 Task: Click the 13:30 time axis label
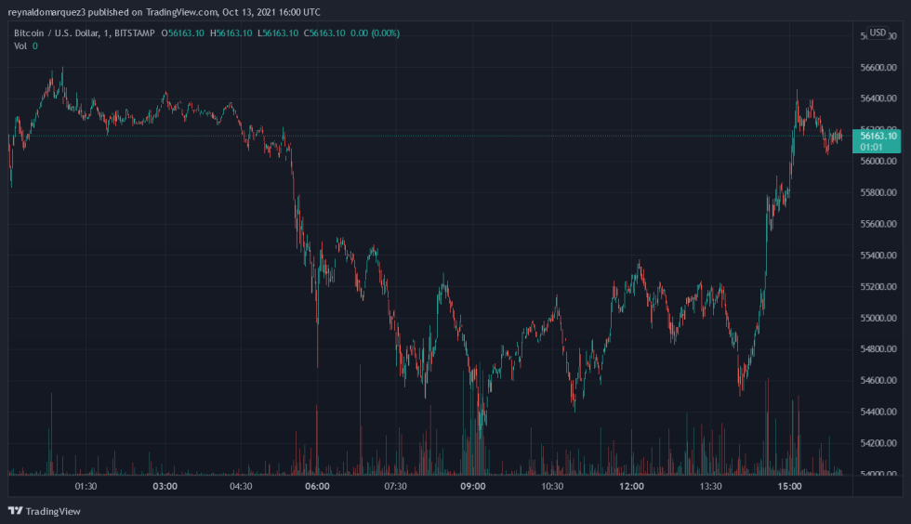[710, 486]
